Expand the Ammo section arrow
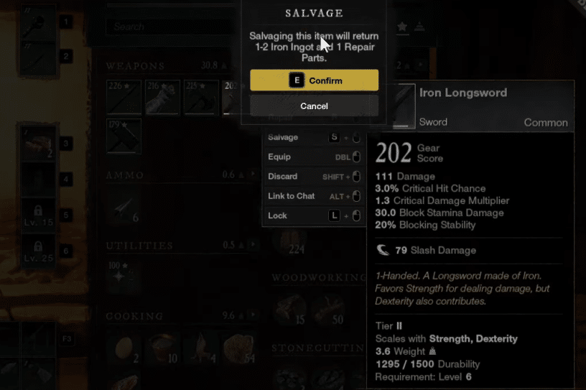Screen dimensions: 586x390 pos(253,175)
